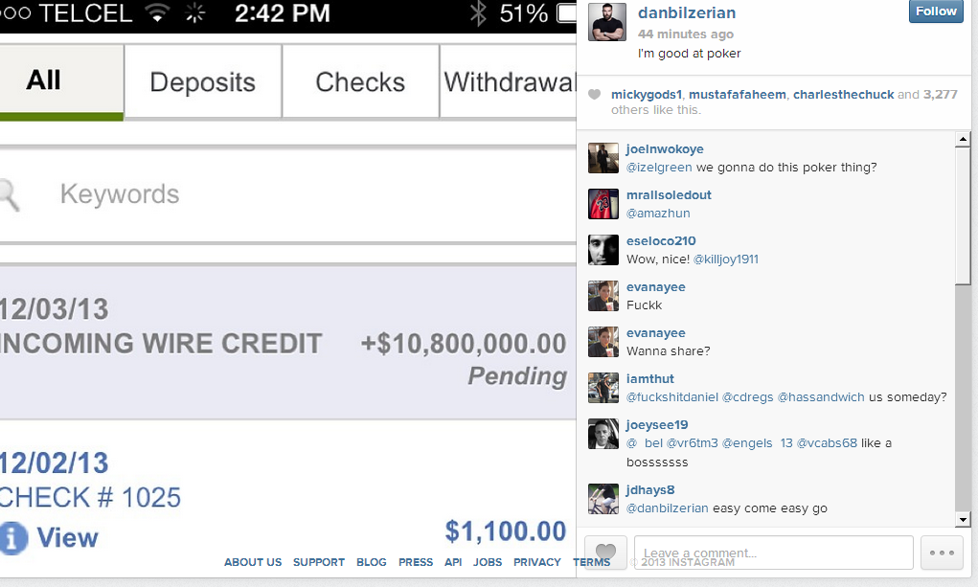Image resolution: width=978 pixels, height=587 pixels.
Task: Select the Deposits tab
Action: tap(203, 81)
